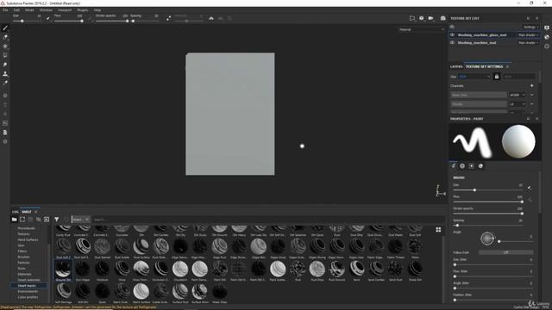Viewport: 552px width, 310px height.
Task: Toggle brush size pressure icon in Properties
Action: click(x=529, y=189)
